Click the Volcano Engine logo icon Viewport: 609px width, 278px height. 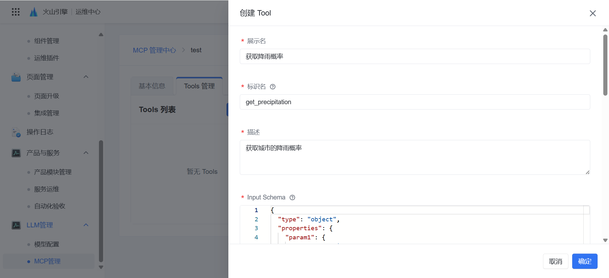[33, 12]
